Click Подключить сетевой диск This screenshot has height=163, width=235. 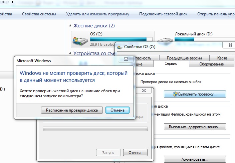163,14
